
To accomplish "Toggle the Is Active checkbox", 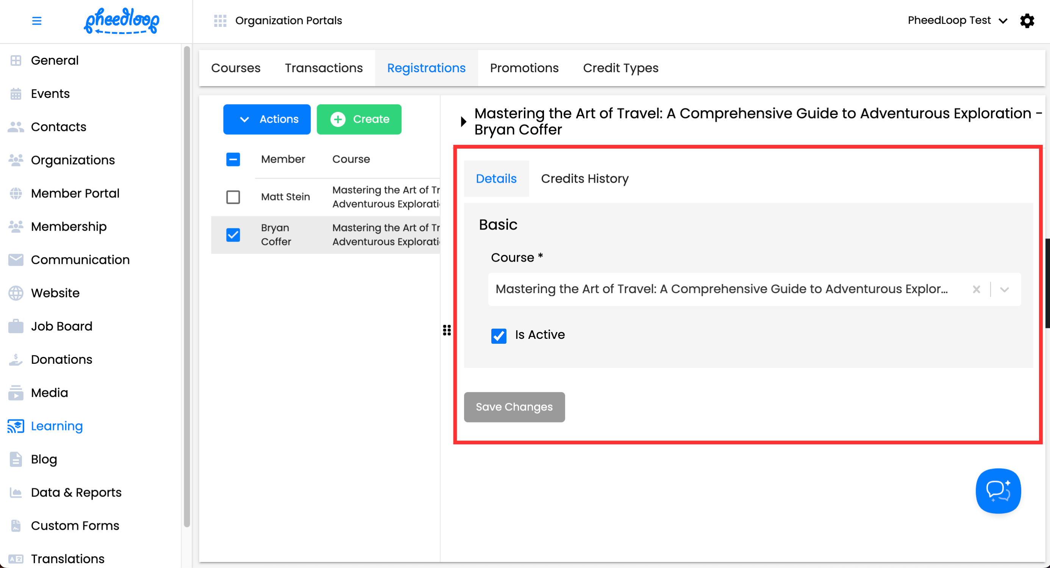I will point(498,336).
